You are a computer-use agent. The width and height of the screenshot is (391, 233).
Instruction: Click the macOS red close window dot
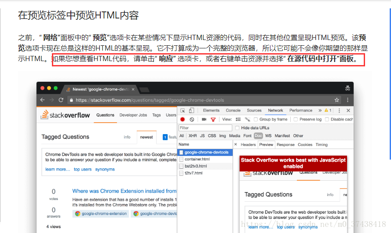tap(42, 88)
